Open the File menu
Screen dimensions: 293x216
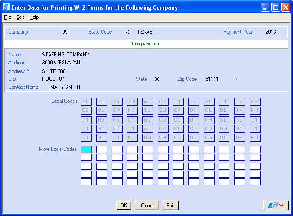coord(7,17)
